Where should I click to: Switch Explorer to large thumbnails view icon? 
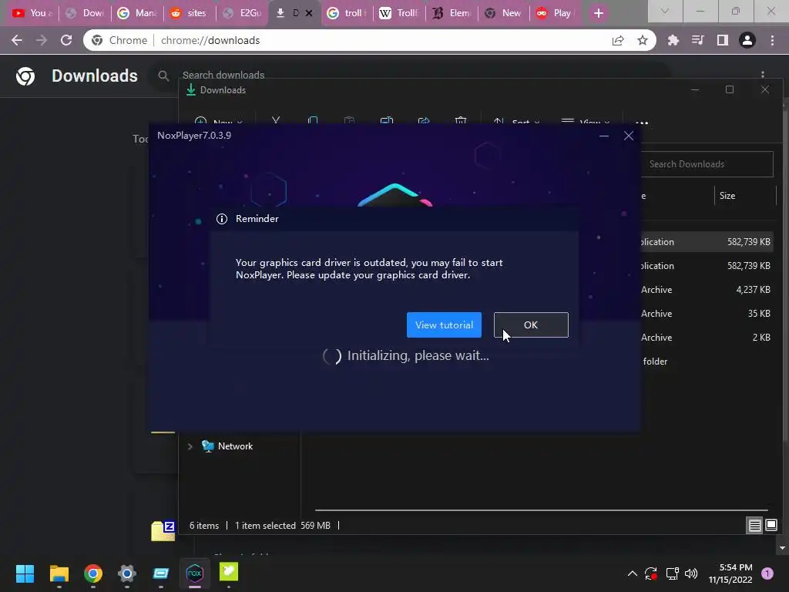point(771,526)
